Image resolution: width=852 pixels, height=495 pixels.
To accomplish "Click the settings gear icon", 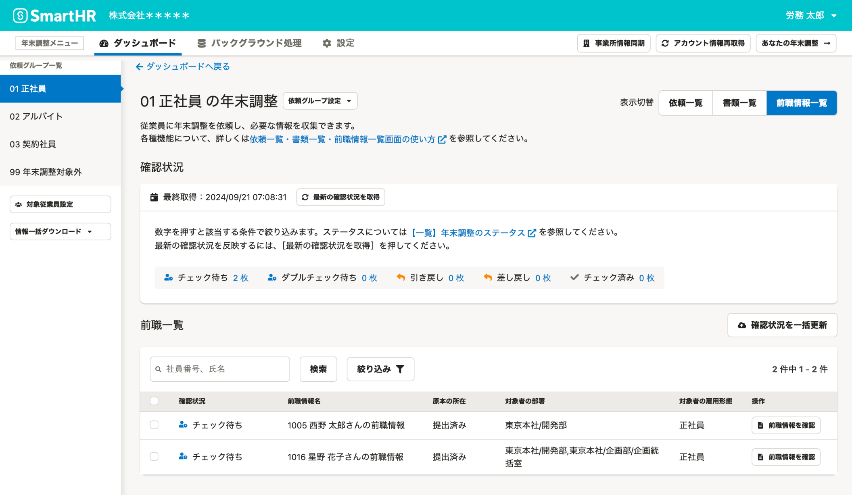I will click(x=327, y=43).
